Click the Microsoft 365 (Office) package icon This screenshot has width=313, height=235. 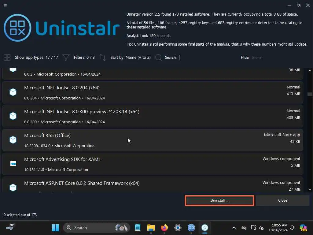[13, 140]
